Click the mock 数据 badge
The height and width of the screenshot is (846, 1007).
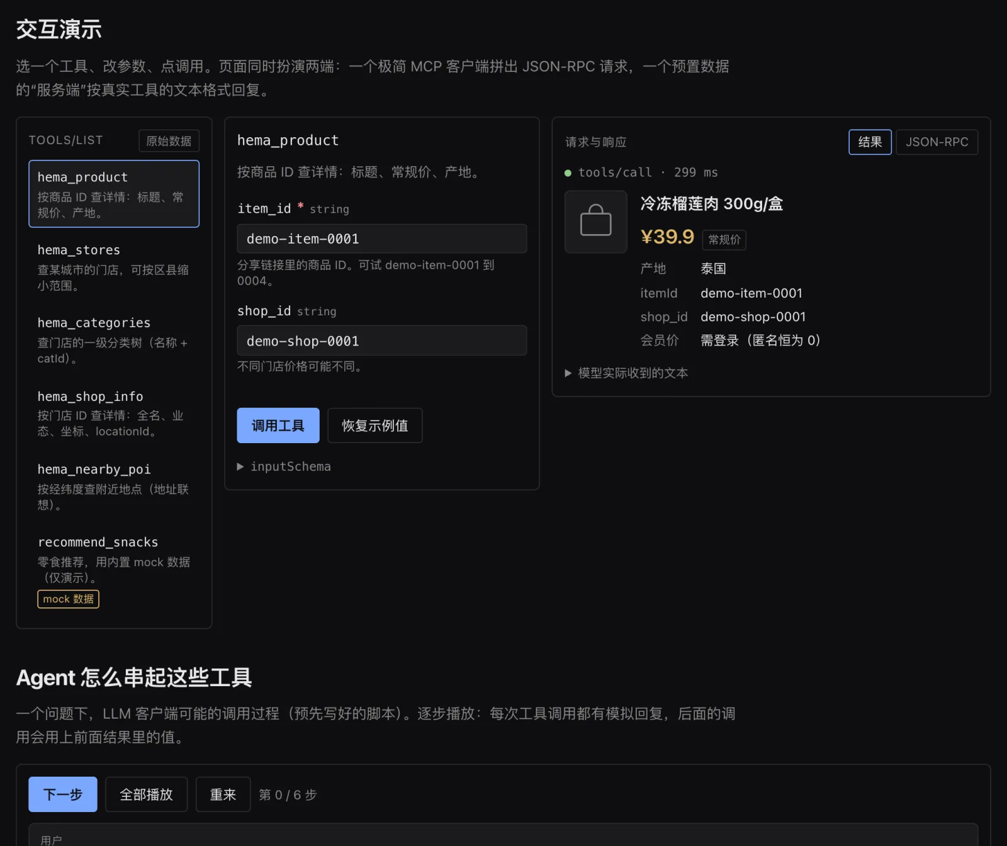pyautogui.click(x=69, y=599)
